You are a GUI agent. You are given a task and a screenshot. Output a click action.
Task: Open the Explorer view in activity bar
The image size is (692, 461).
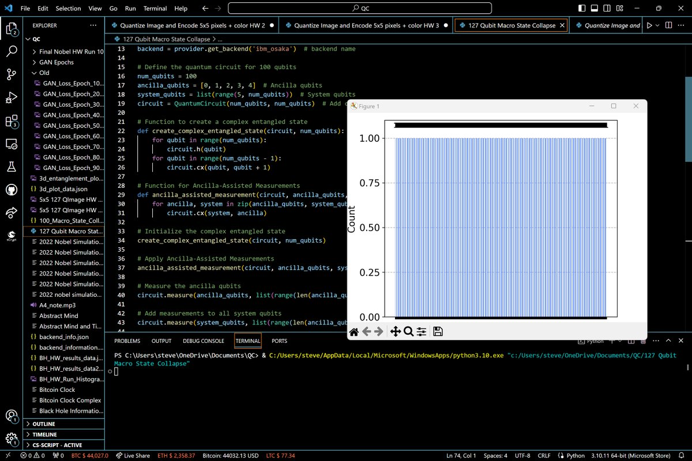(12, 28)
